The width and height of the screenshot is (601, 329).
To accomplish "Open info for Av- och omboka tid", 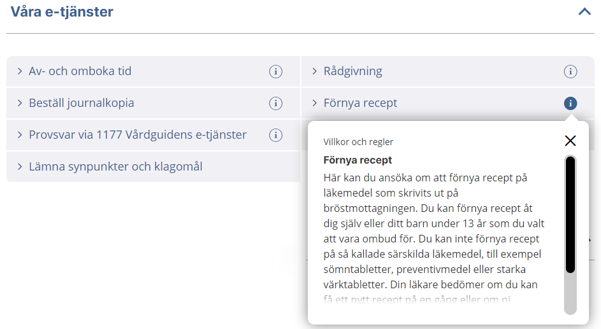I will pyautogui.click(x=275, y=71).
